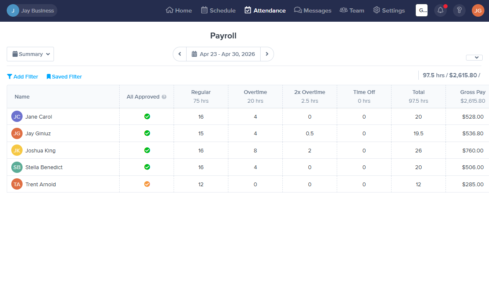489x299 pixels.
Task: Click Jane Carol's green approved checkmark
Action: pyautogui.click(x=147, y=117)
